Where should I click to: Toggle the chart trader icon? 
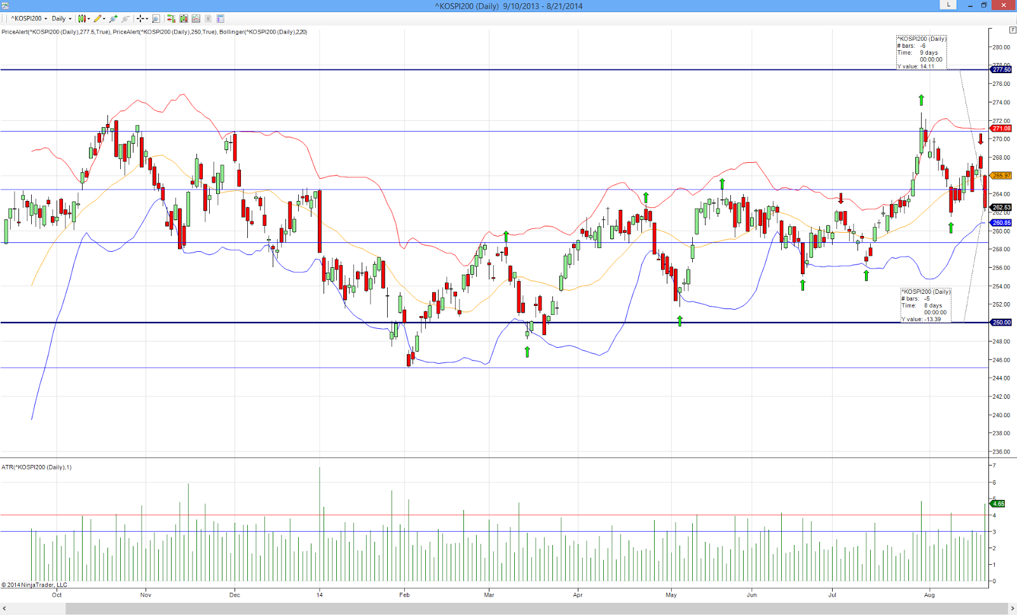coord(171,18)
